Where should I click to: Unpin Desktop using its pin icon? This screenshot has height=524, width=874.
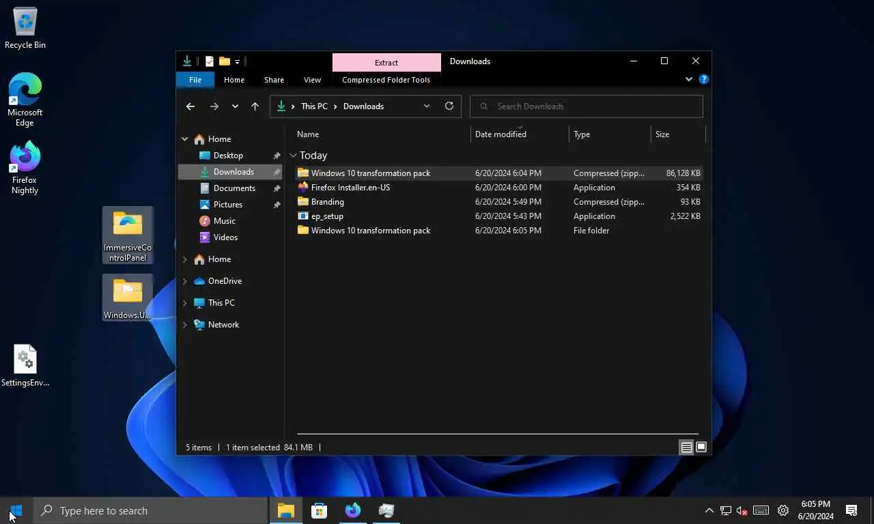[x=277, y=156]
